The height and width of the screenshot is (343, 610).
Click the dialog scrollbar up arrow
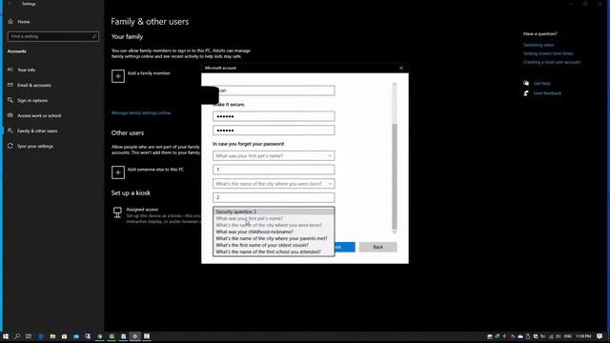[x=395, y=84]
